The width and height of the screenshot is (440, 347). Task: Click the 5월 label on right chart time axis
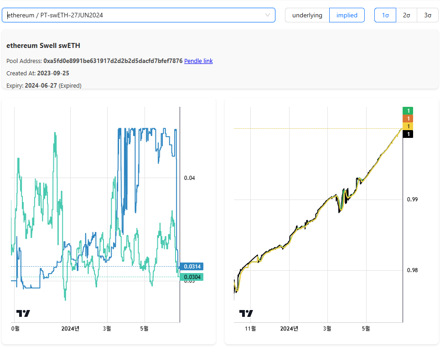click(x=366, y=328)
